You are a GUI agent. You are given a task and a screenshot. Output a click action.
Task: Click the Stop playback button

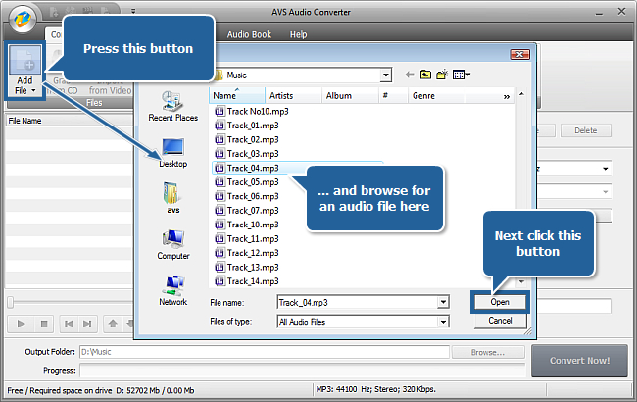[44, 324]
